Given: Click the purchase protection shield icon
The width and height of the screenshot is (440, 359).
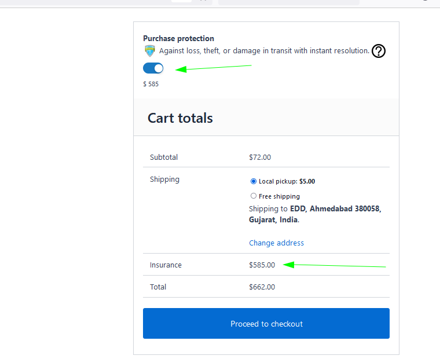Looking at the screenshot, I should [x=149, y=51].
